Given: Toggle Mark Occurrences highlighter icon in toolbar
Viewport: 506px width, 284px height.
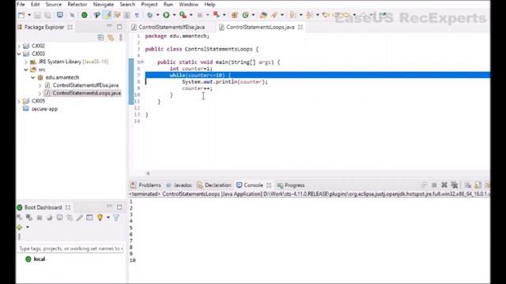Looking at the screenshot, I should click(108, 15).
